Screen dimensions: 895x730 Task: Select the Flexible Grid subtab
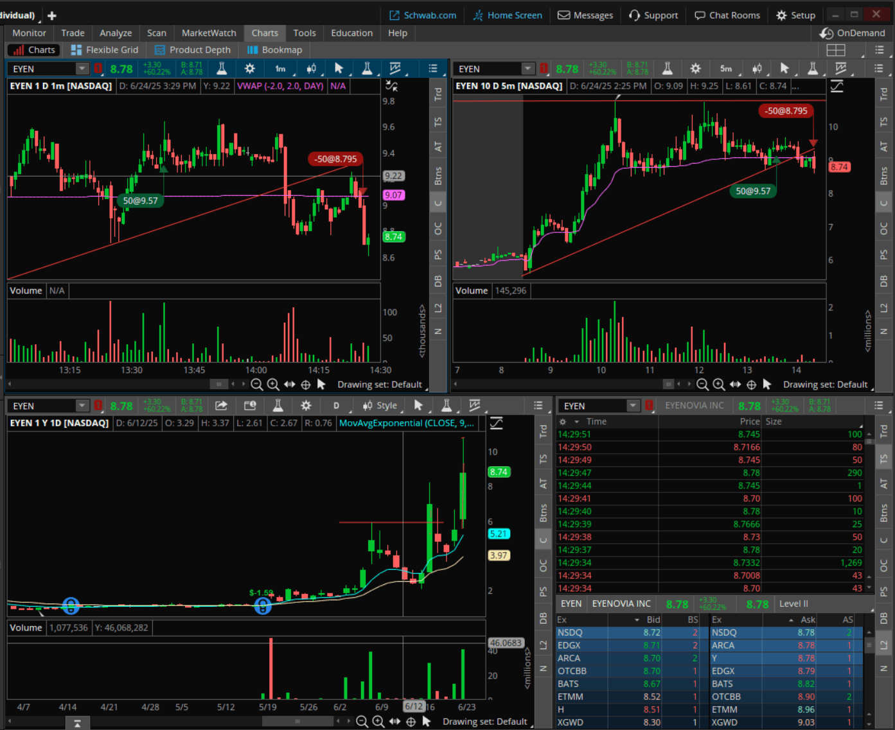(x=105, y=50)
